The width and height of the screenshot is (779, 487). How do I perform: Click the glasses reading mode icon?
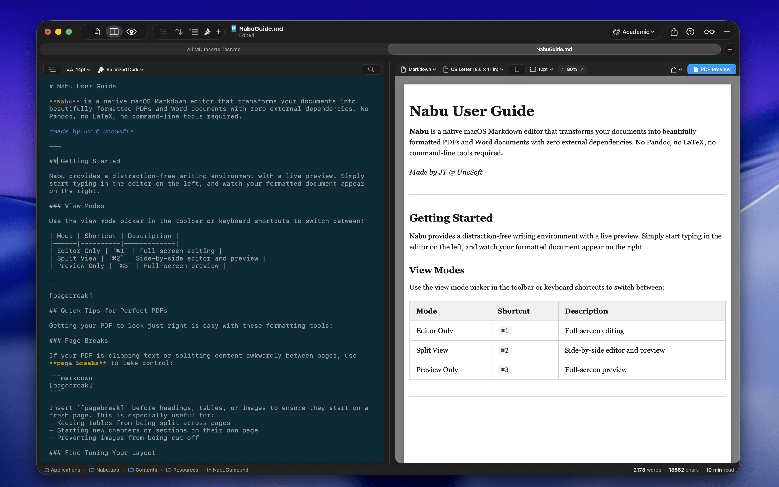coord(709,32)
